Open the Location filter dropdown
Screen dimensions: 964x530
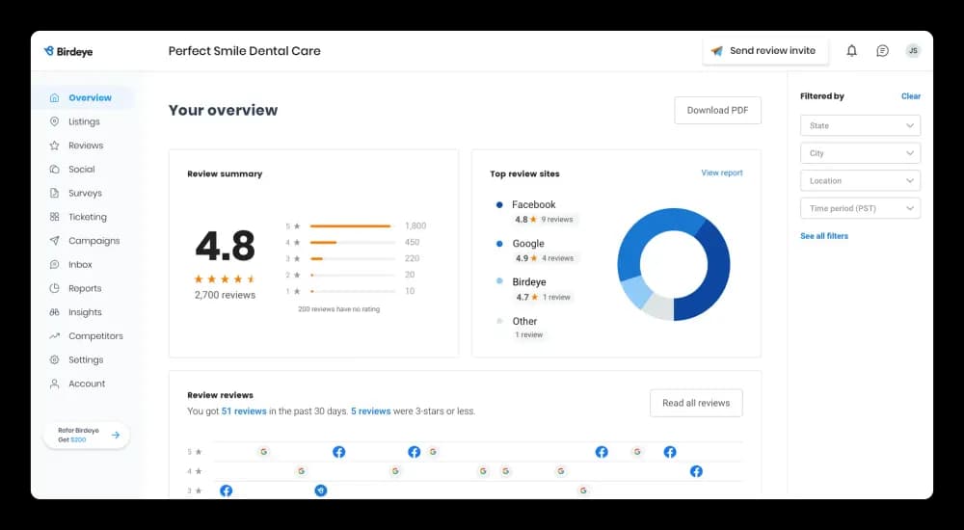tap(860, 181)
